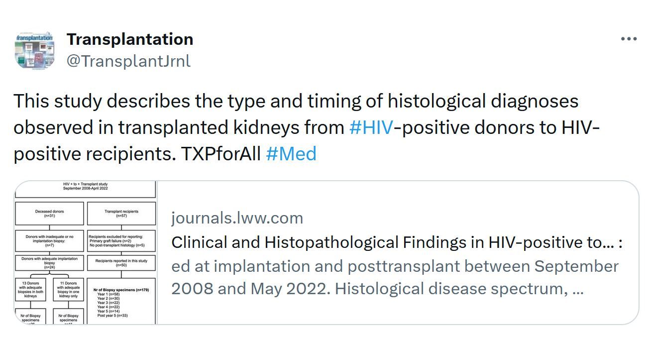Select the tweet text about histological diagnoses
646x337 pixels.
pyautogui.click(x=307, y=127)
